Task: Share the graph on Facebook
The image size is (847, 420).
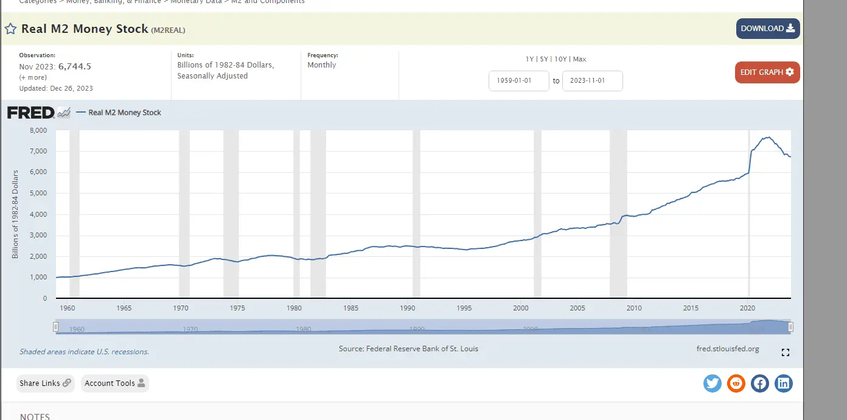Action: (x=760, y=383)
